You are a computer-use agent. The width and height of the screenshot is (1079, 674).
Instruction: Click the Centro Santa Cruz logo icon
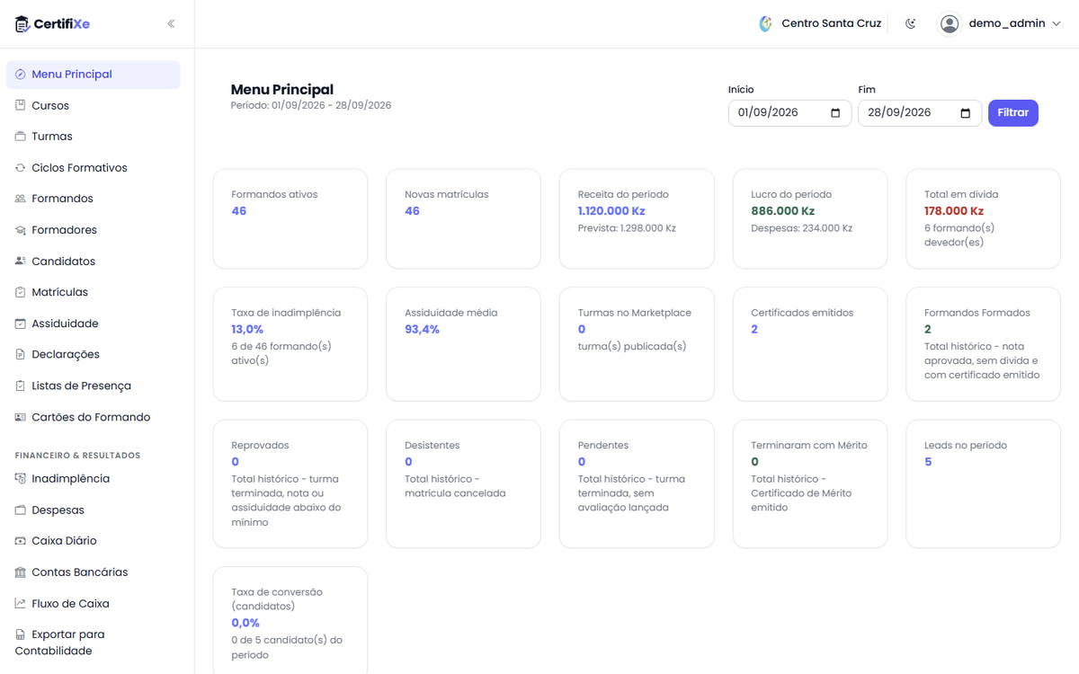[x=766, y=24]
